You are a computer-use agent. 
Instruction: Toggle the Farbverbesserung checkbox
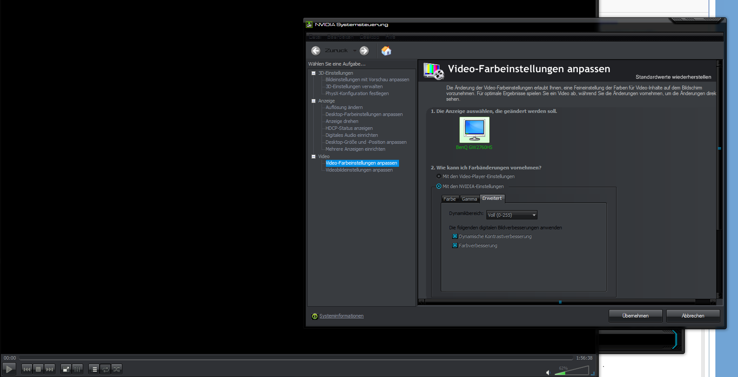pos(455,245)
